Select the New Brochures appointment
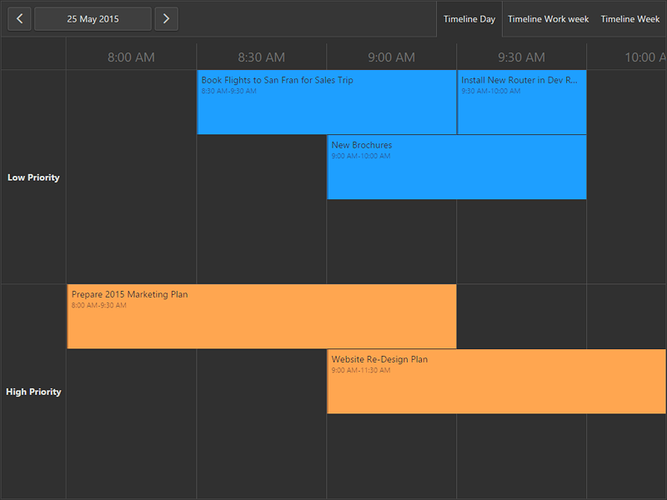 click(457, 167)
